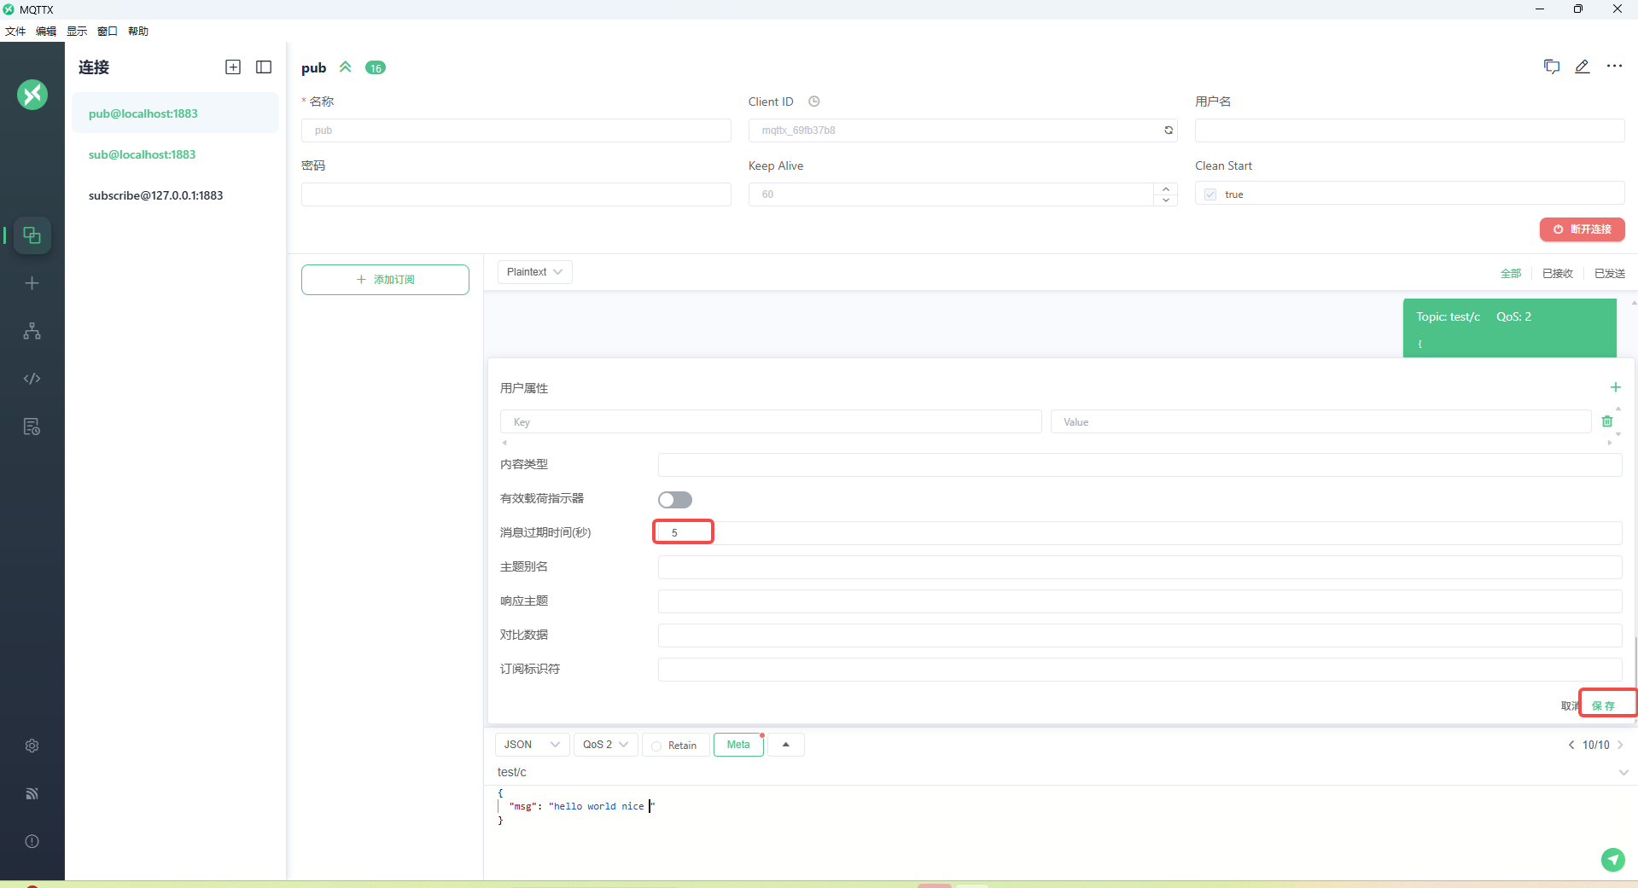Refresh the Client ID with the reload icon
Screen dimensions: 1638x888
pyautogui.click(x=1169, y=131)
